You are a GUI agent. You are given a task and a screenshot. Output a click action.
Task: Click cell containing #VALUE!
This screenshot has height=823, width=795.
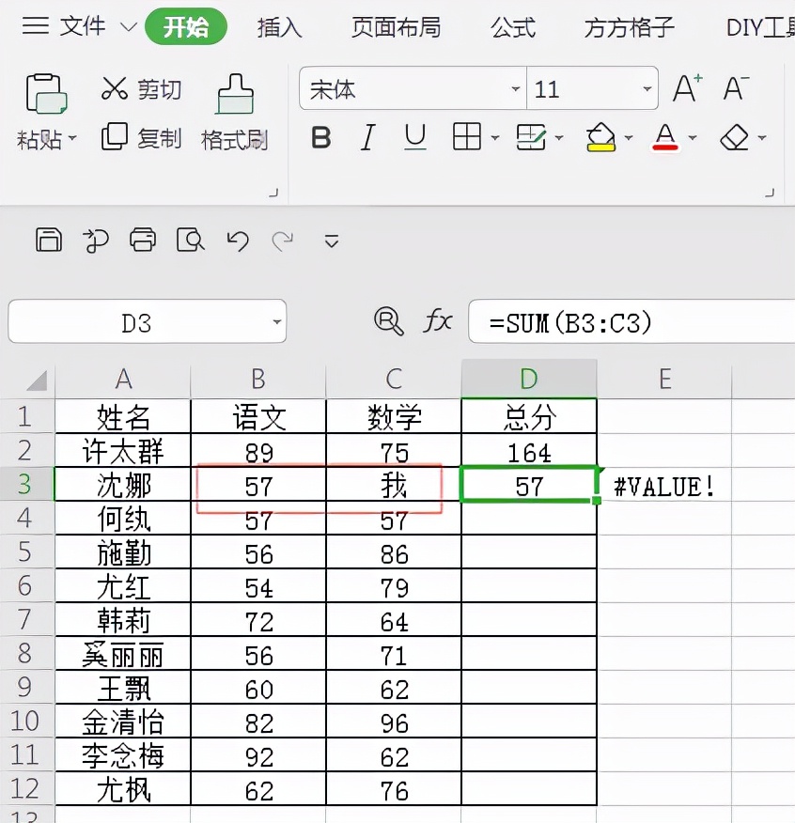[664, 485]
